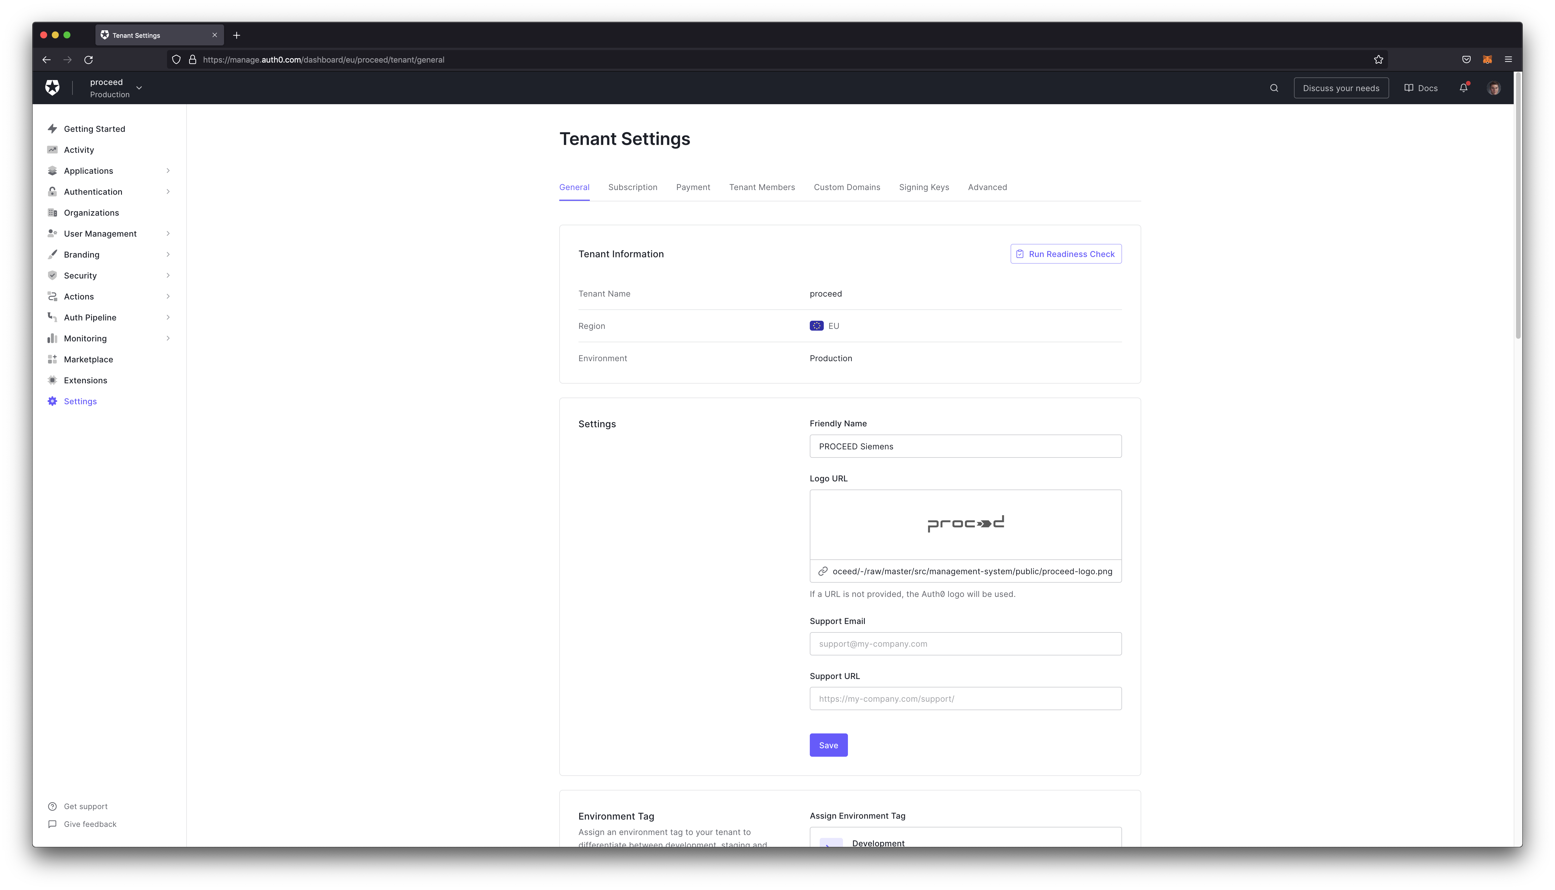The height and width of the screenshot is (890, 1555).
Task: Click the search magnifier icon top right
Action: click(1273, 88)
